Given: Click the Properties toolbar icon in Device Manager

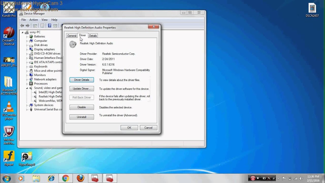Looking at the screenshot, I should pos(42,26).
